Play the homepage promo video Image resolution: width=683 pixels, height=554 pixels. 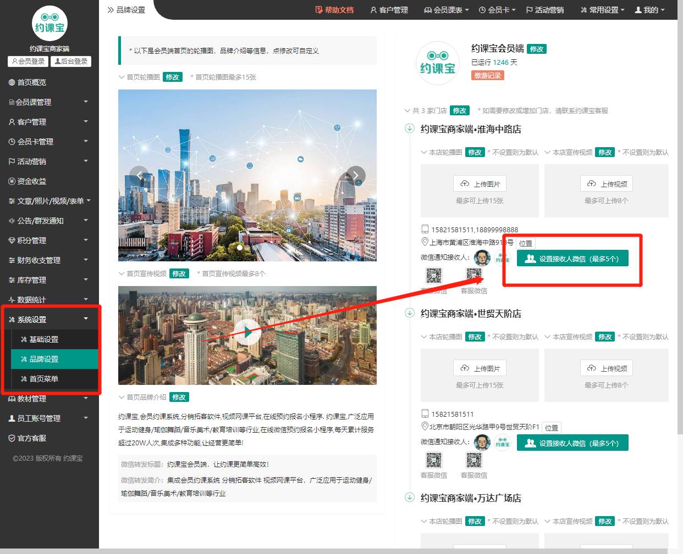tap(248, 332)
